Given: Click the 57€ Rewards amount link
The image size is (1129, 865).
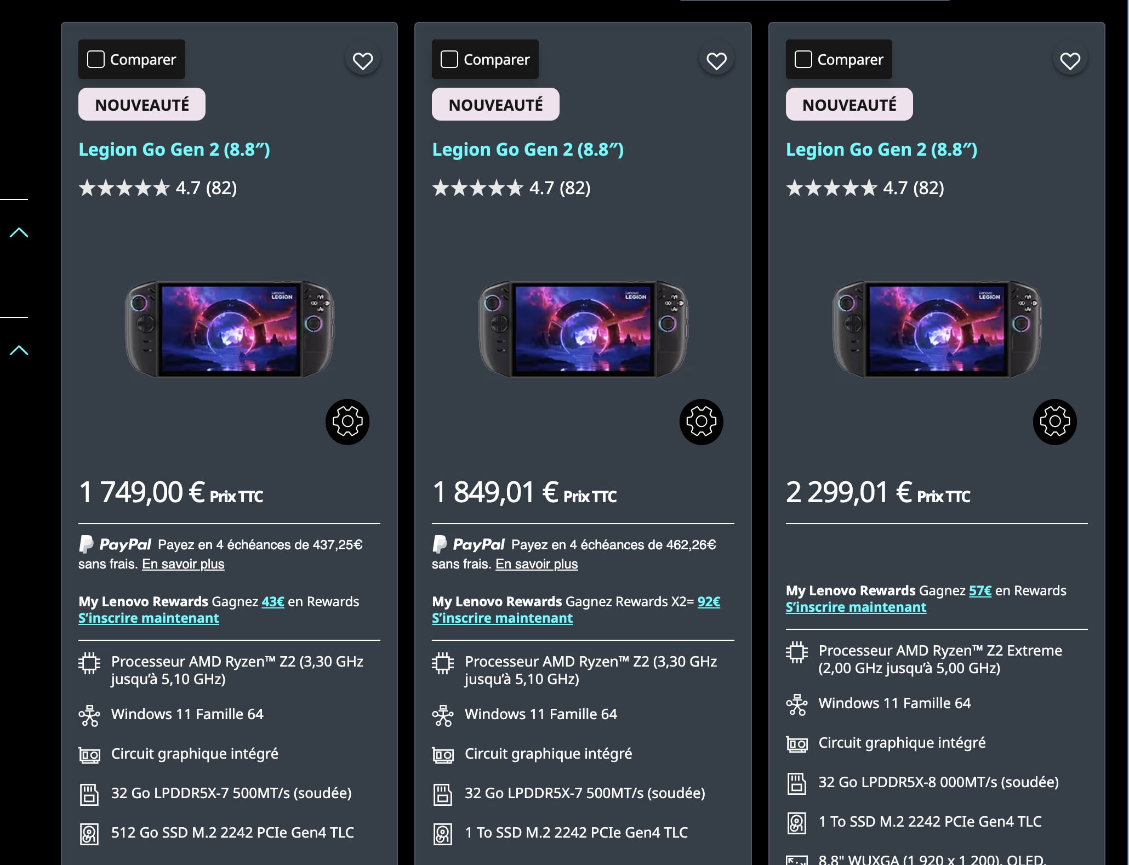Looking at the screenshot, I should (980, 591).
